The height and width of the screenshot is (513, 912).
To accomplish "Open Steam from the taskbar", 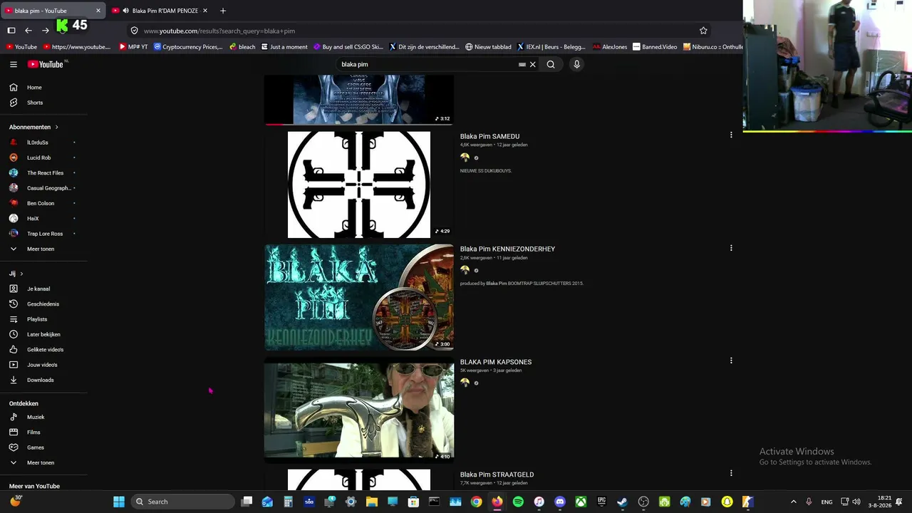I will click(622, 502).
